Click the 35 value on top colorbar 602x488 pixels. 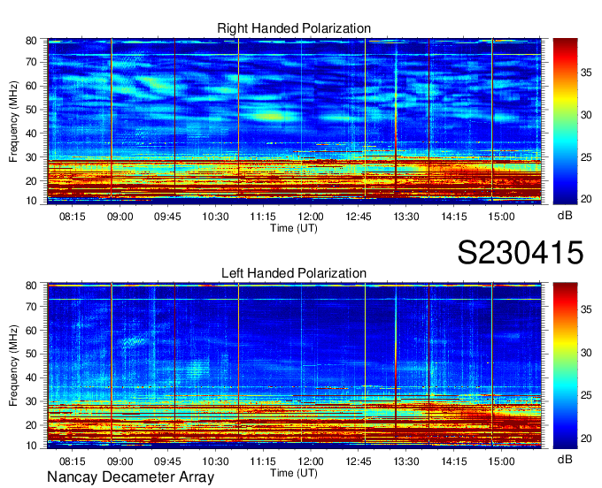[x=586, y=72]
